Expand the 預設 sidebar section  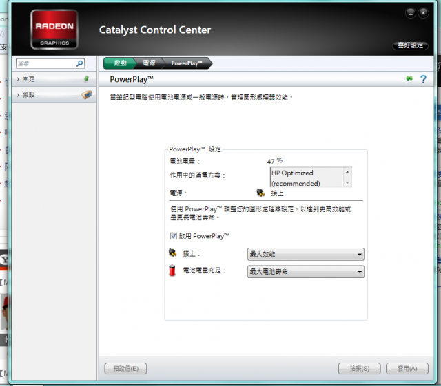click(x=54, y=95)
